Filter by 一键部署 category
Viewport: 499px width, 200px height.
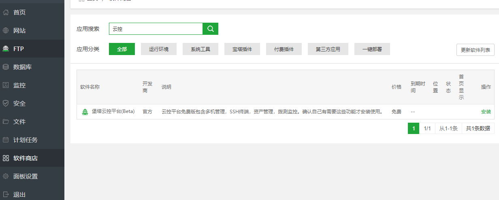[x=372, y=49]
